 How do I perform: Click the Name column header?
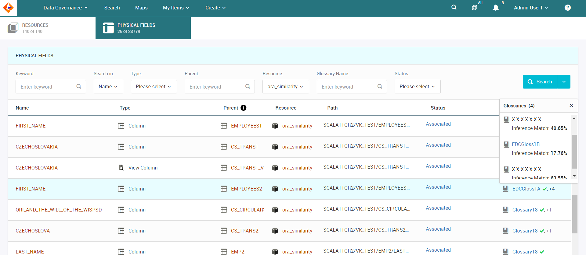tap(22, 108)
